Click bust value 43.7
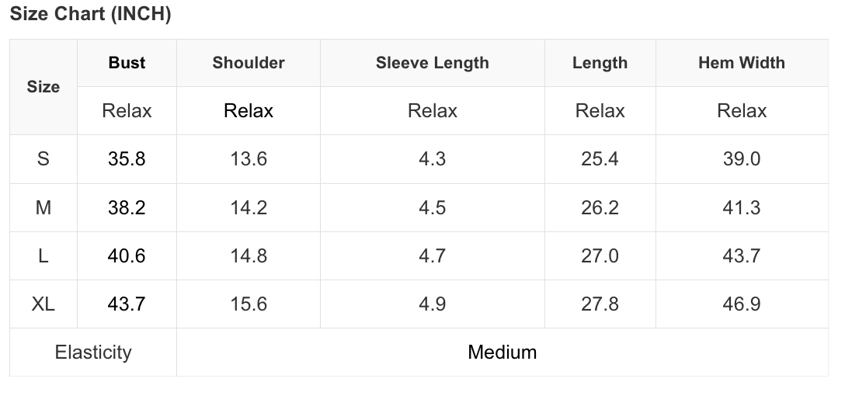The width and height of the screenshot is (845, 396). coord(127,304)
